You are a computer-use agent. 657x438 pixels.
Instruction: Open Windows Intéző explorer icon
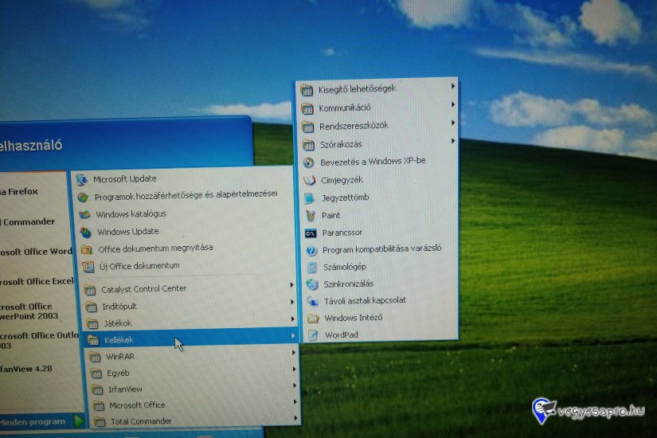[x=313, y=319]
